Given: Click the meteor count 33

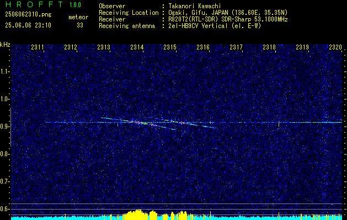Looking at the screenshot, I should click(x=80, y=25).
